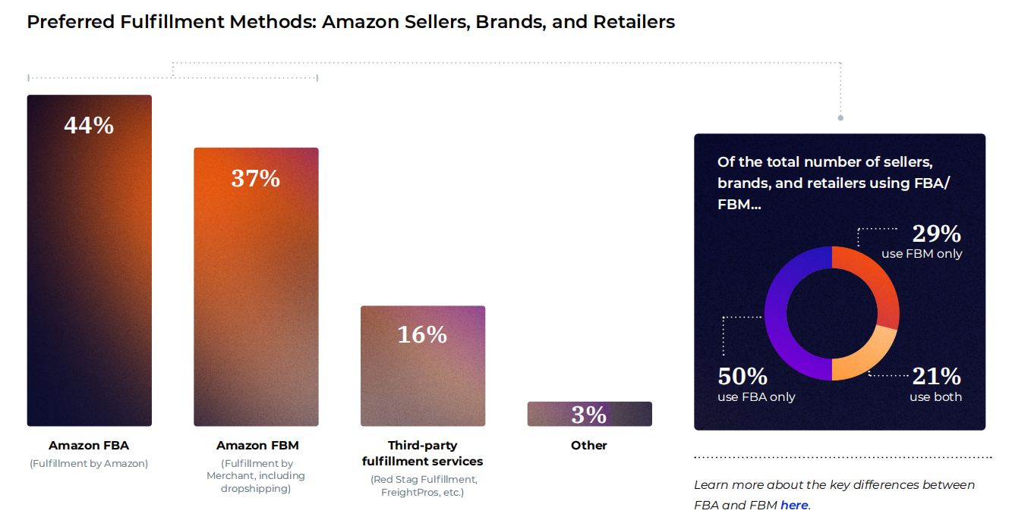
Task: Click the gray connector dot above the dark panel
Action: (840, 117)
